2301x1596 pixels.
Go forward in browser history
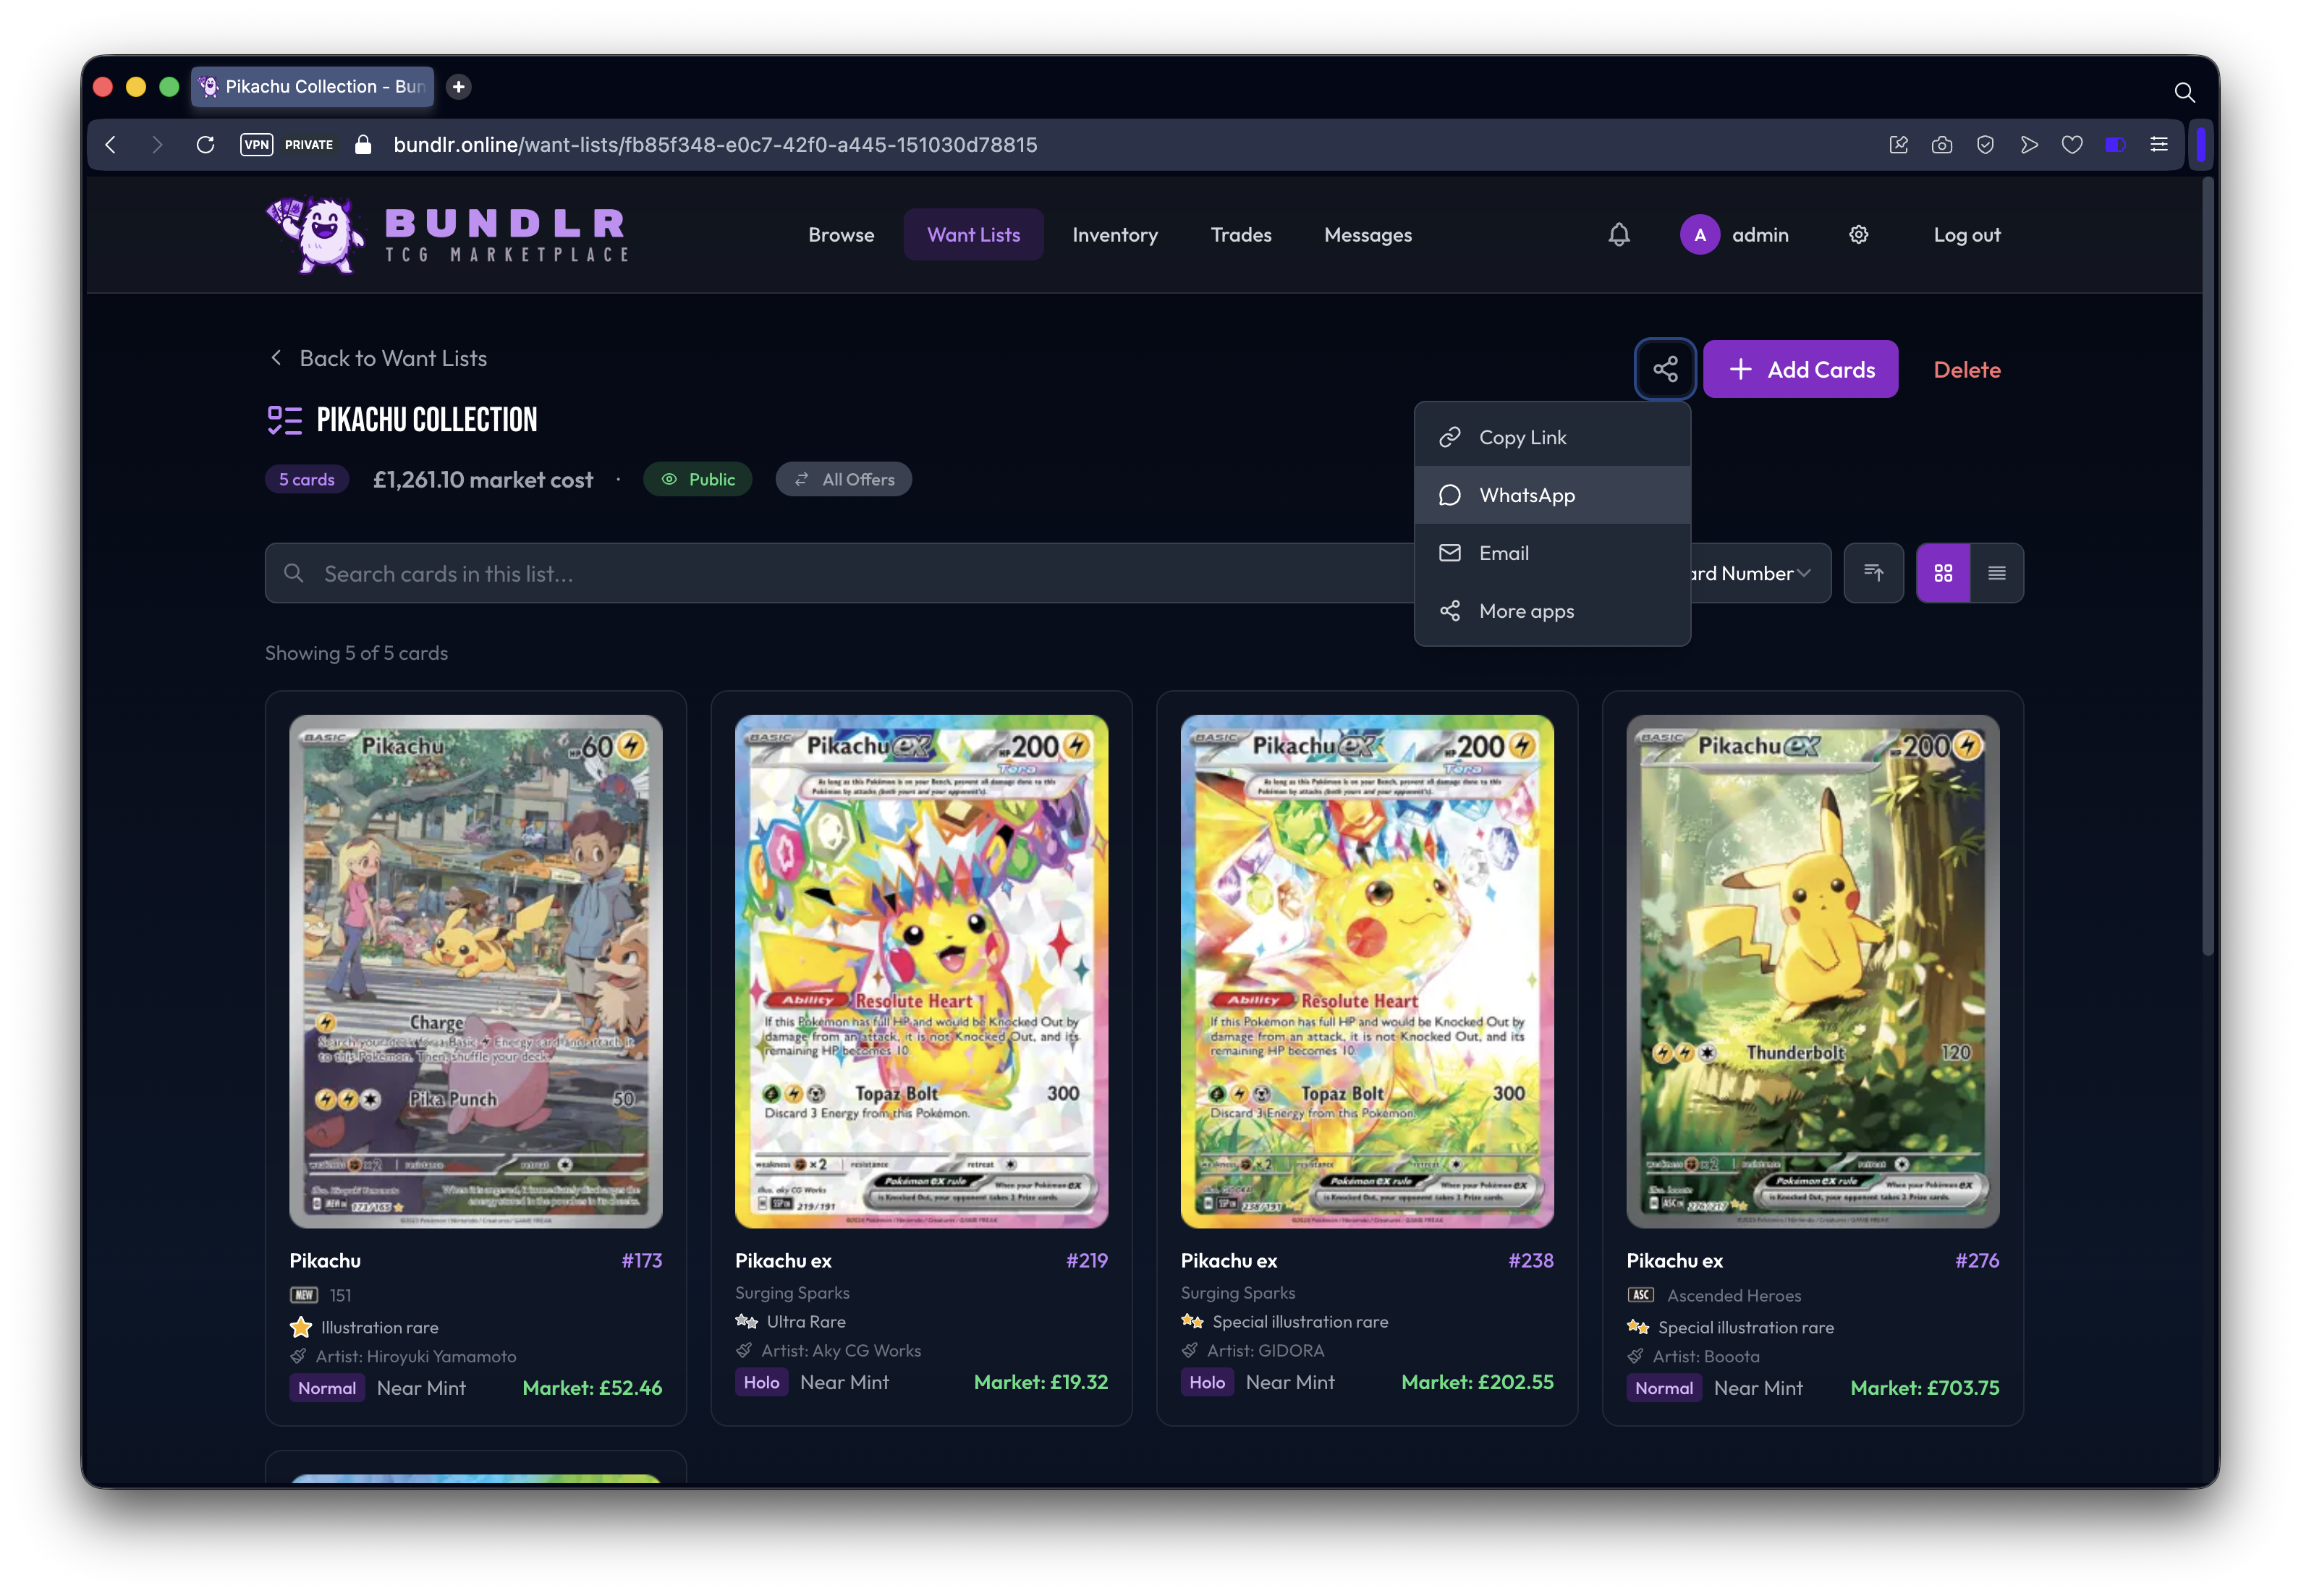click(x=157, y=145)
